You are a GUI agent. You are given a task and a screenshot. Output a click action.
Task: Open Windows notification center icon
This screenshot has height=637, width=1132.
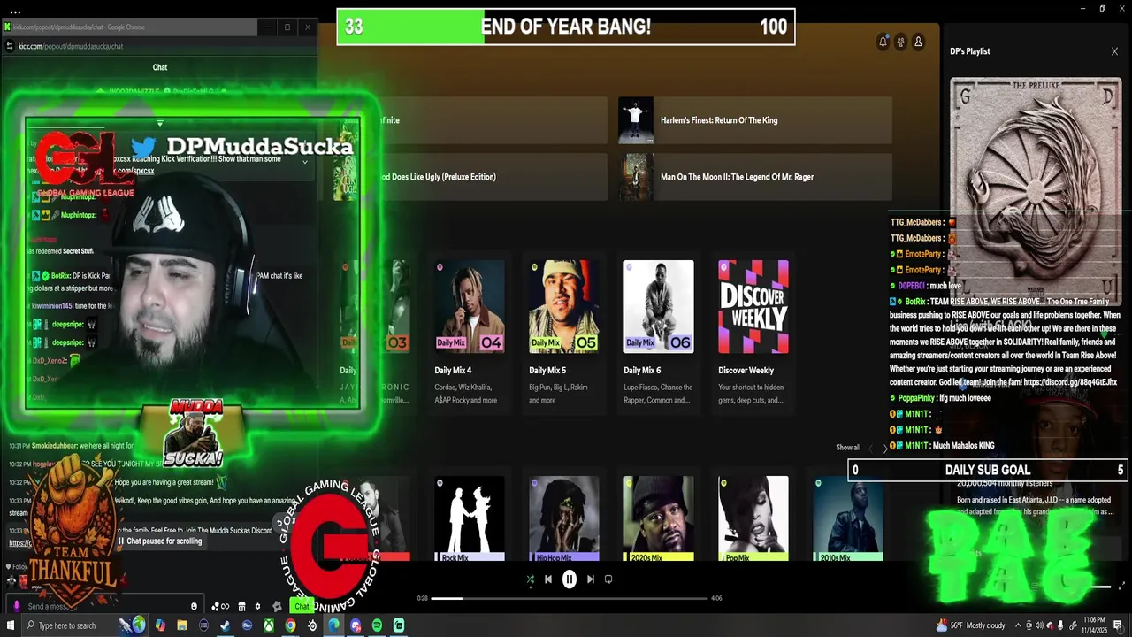(x=1117, y=625)
